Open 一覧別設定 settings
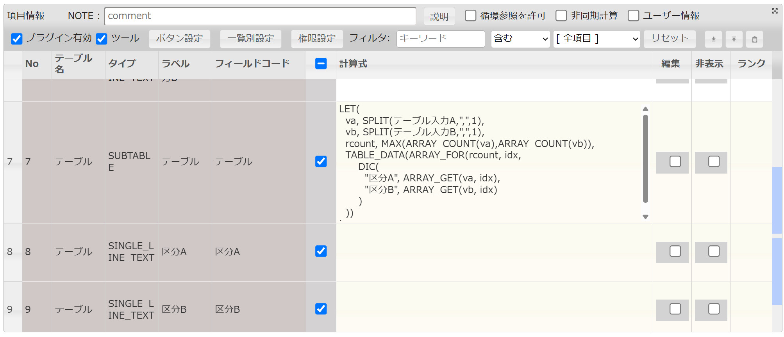 pos(250,39)
